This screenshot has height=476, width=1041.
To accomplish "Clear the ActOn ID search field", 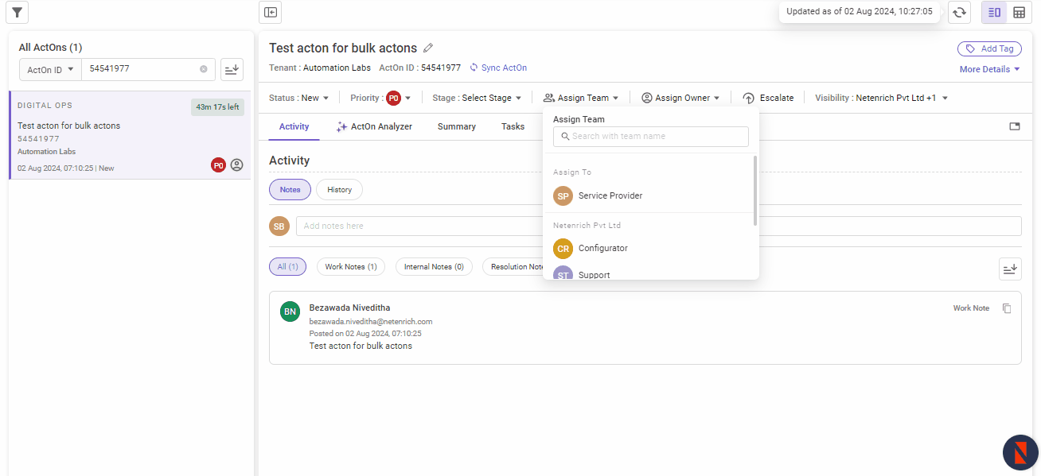I will [x=204, y=69].
